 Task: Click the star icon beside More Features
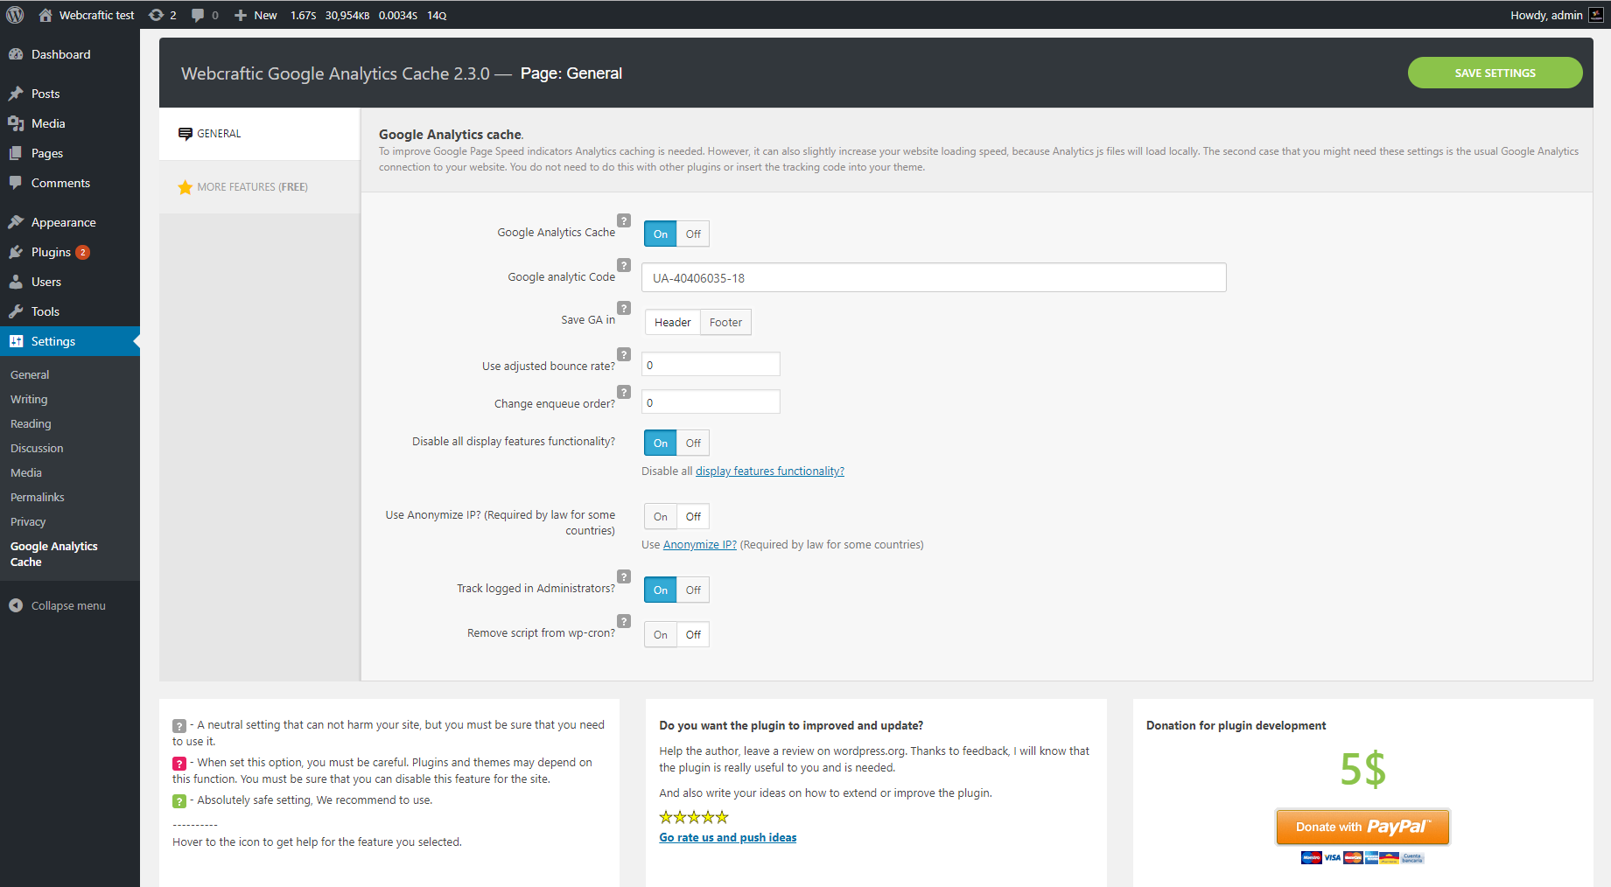186,187
